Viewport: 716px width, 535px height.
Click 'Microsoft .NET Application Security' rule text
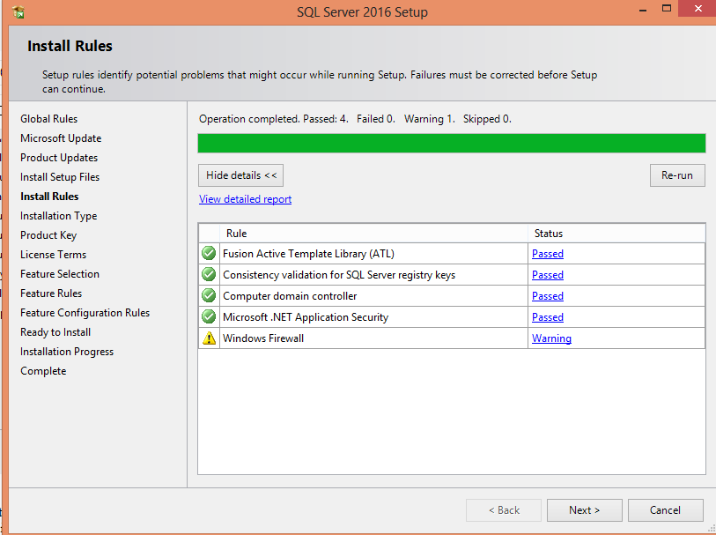point(306,317)
